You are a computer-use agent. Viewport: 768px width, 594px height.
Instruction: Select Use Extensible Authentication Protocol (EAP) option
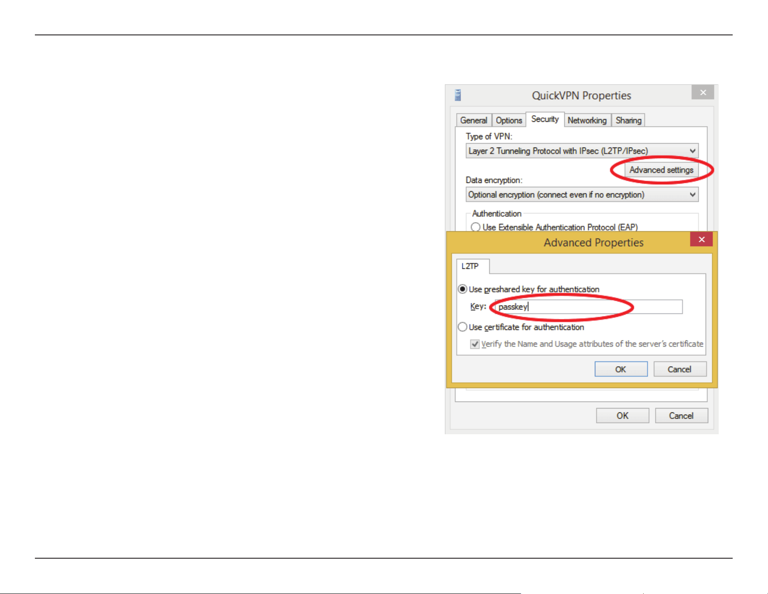click(475, 227)
